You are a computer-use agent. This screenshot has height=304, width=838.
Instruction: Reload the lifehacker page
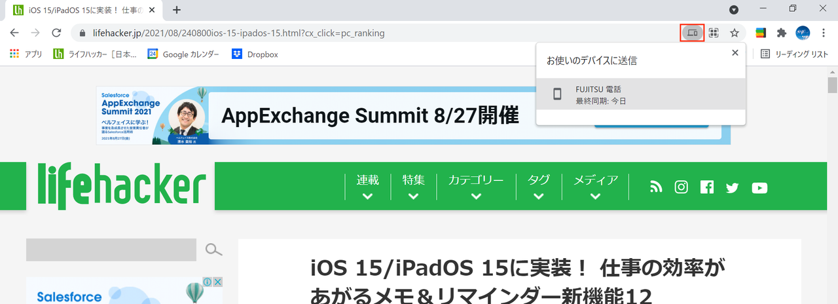click(x=56, y=33)
